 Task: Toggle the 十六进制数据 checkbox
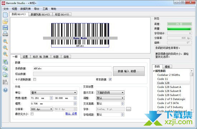pyautogui.click(x=34, y=79)
